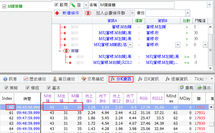Switch to the 逐筆資訊 tab
This screenshot has width=215, height=133.
coord(177,79)
